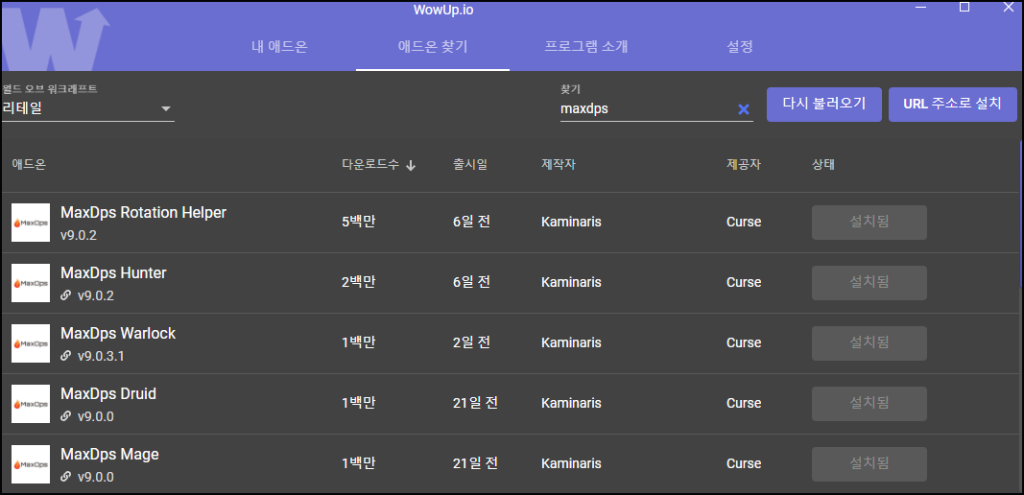
Task: Click the v9.0.2 version under Rotation Helper
Action: coord(79,236)
